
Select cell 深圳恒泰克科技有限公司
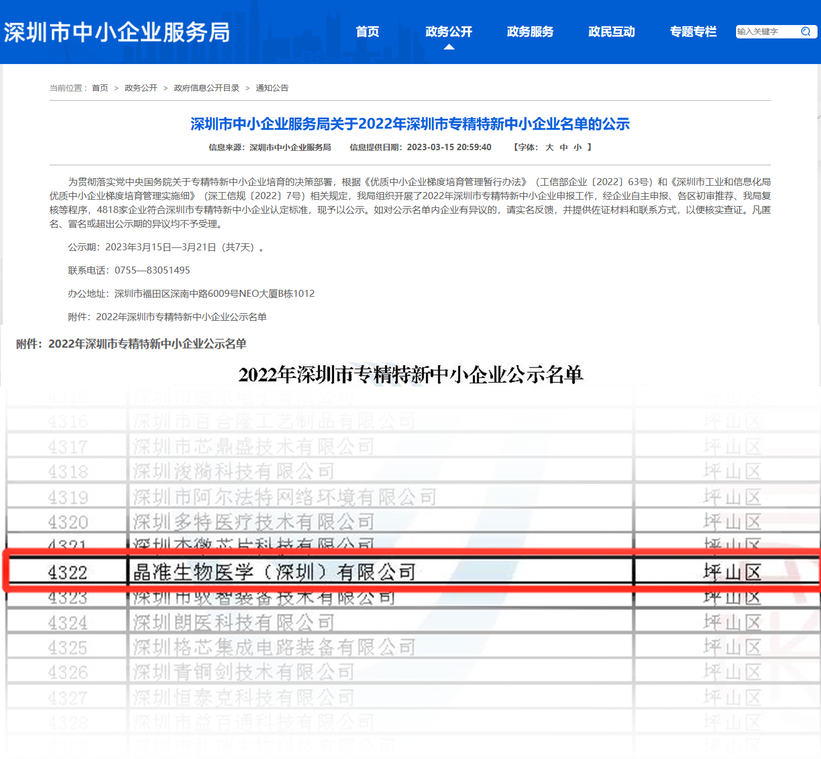(x=381, y=697)
